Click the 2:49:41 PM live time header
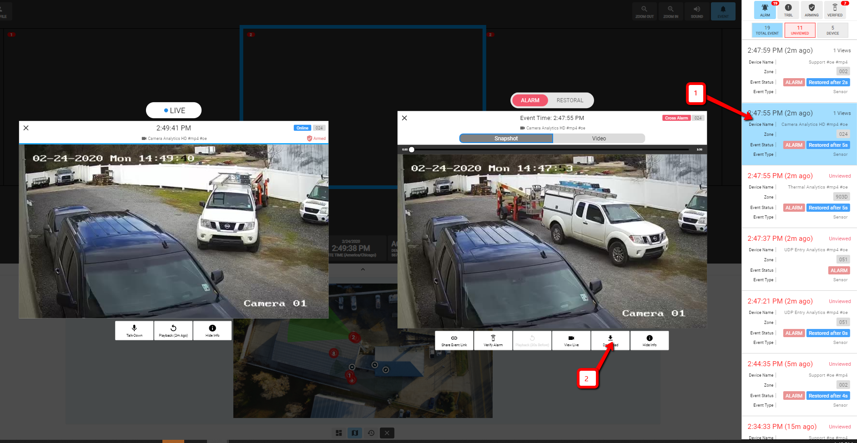 pos(174,128)
